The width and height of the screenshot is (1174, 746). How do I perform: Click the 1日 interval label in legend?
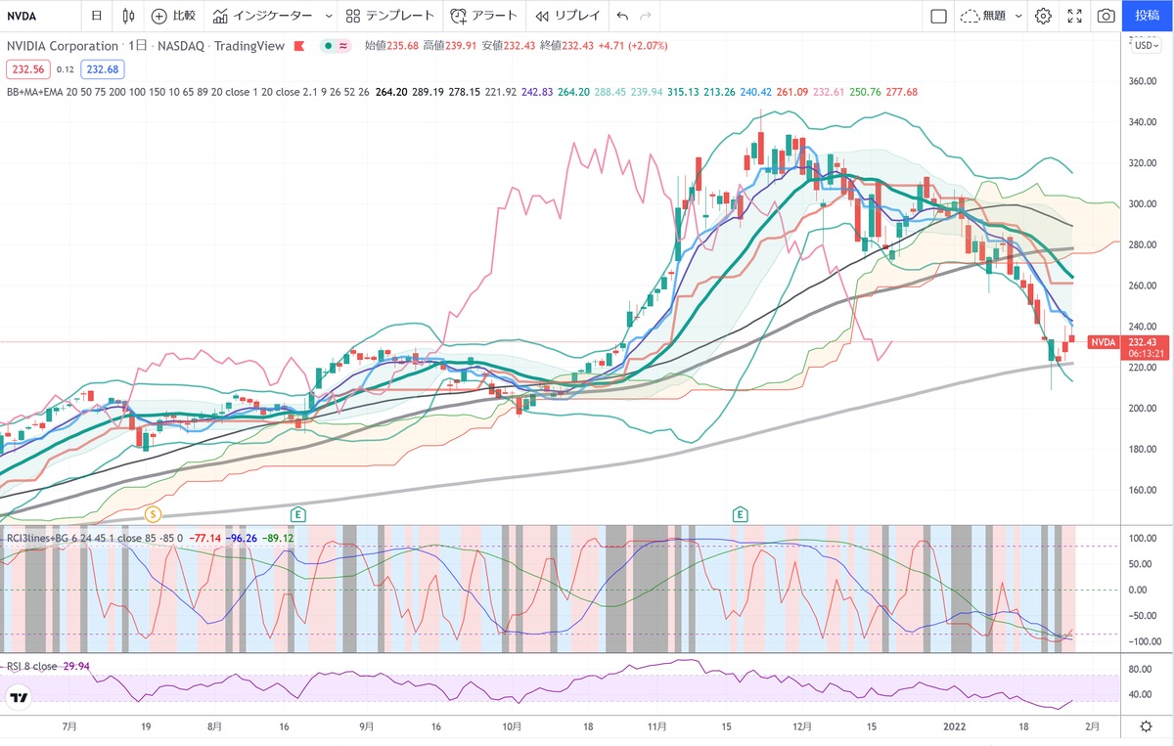pos(138,46)
